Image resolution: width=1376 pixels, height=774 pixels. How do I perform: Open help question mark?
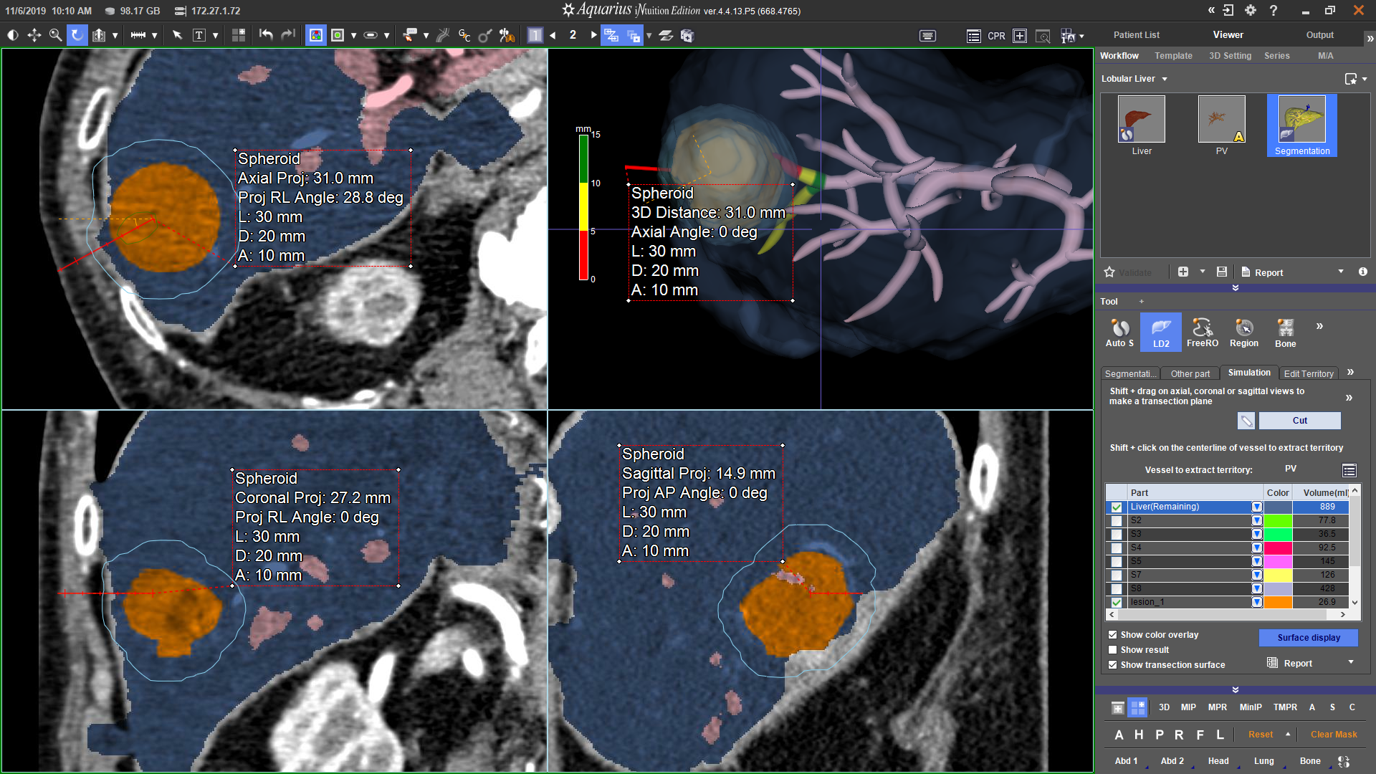(x=1273, y=10)
